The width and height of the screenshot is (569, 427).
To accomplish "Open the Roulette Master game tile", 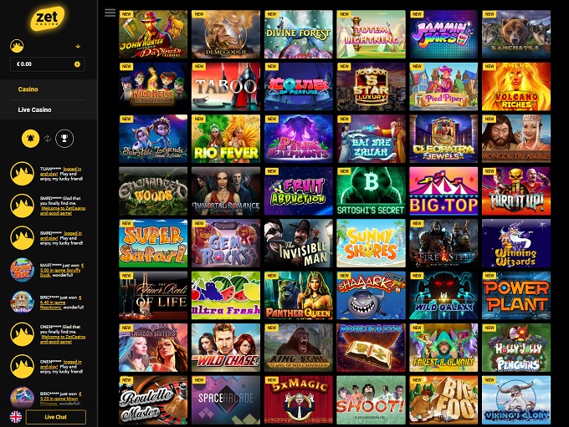I will pyautogui.click(x=153, y=399).
